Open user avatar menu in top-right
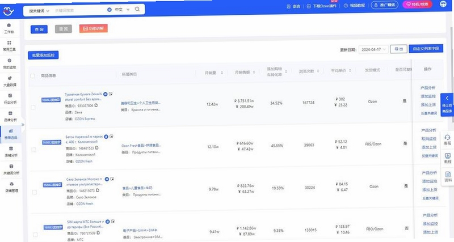This screenshot has width=454, height=242. 443,4
